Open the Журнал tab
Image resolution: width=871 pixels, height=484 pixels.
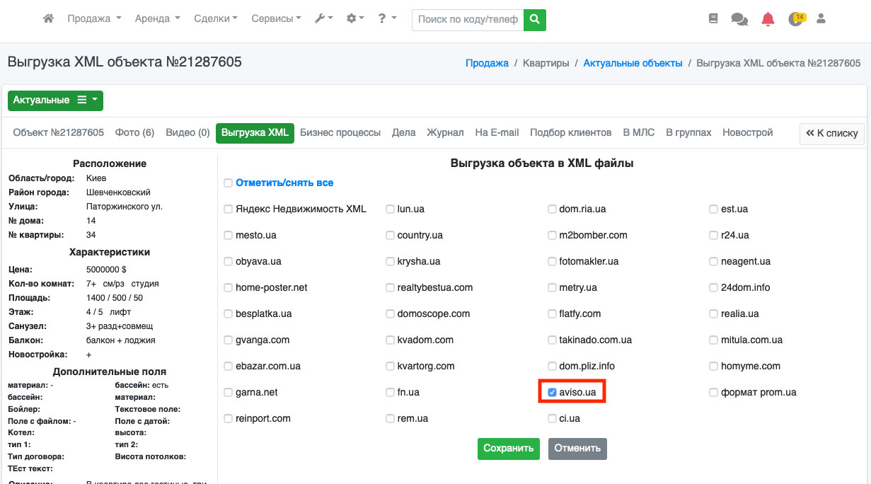[445, 132]
